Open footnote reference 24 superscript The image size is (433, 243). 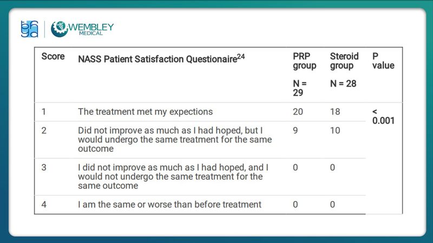[241, 56]
